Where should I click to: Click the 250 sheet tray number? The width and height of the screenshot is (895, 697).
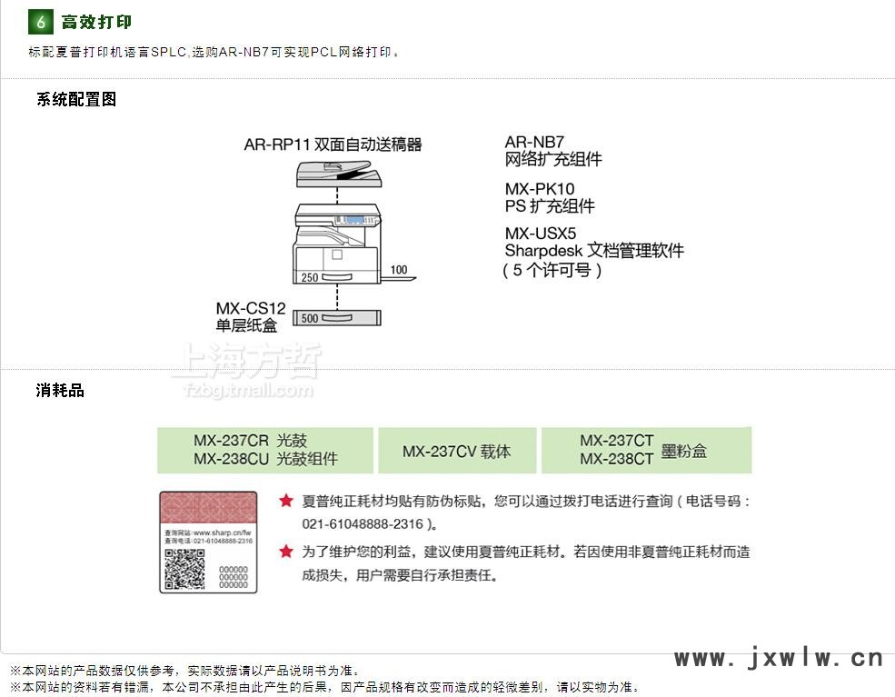(x=310, y=277)
